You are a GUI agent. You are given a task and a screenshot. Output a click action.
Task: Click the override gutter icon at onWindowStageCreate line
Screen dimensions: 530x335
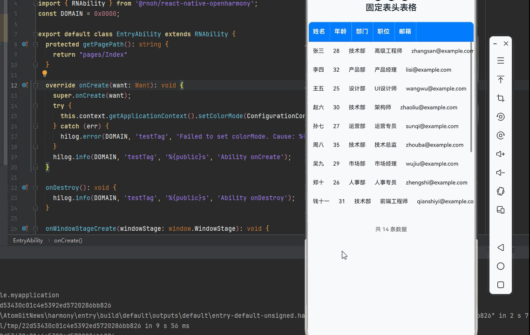pyautogui.click(x=25, y=228)
